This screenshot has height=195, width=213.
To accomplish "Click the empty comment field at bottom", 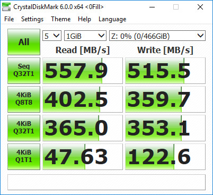I will tap(106, 182).
